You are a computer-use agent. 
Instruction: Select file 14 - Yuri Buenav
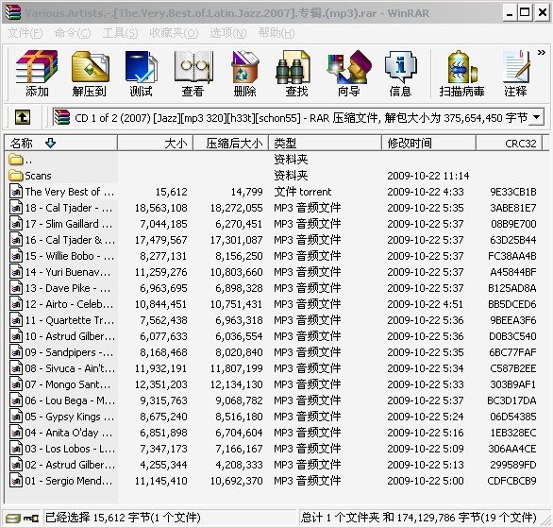point(68,272)
